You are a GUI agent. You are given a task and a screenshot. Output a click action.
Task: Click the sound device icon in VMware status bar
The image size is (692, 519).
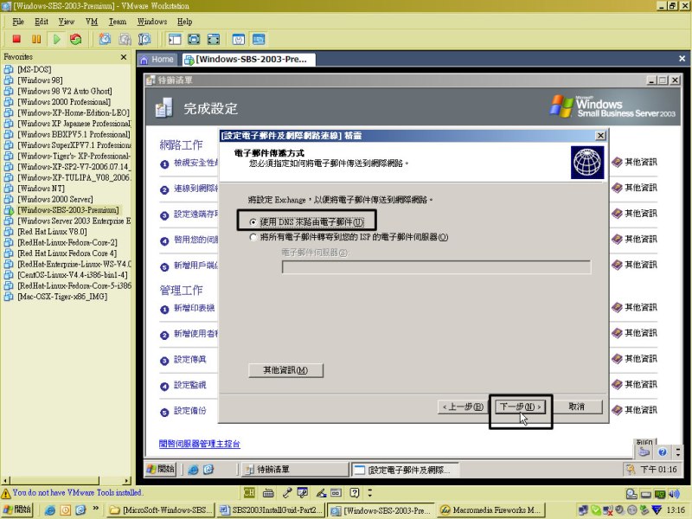674,494
